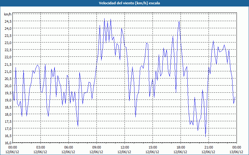Select the '16,0' y-axis value
The height and width of the screenshot is (155, 249).
[8, 143]
